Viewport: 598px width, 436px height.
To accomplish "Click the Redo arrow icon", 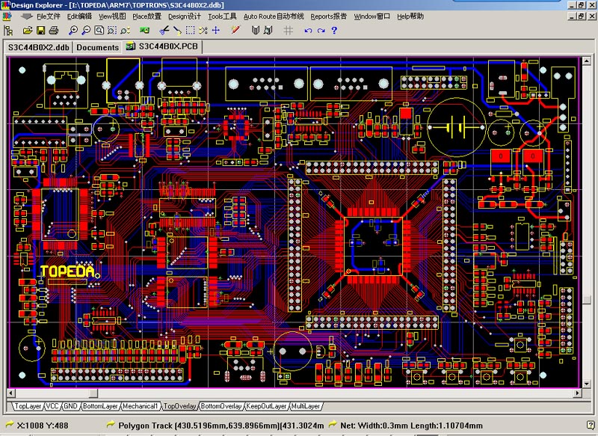I will 321,31.
